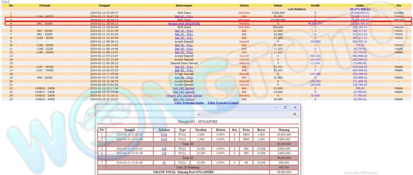Click the popup address bar field
The width and height of the screenshot is (413, 175).
coord(198,114)
